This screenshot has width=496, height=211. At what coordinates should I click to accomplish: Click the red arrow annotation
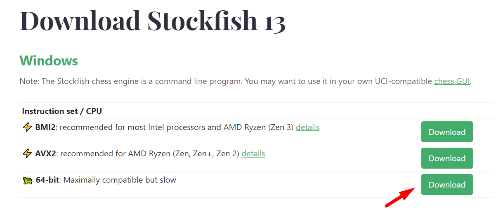pos(399,197)
